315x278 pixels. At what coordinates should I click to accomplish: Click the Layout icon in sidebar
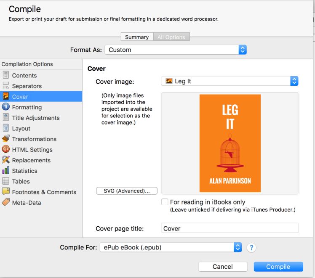pos(6,128)
